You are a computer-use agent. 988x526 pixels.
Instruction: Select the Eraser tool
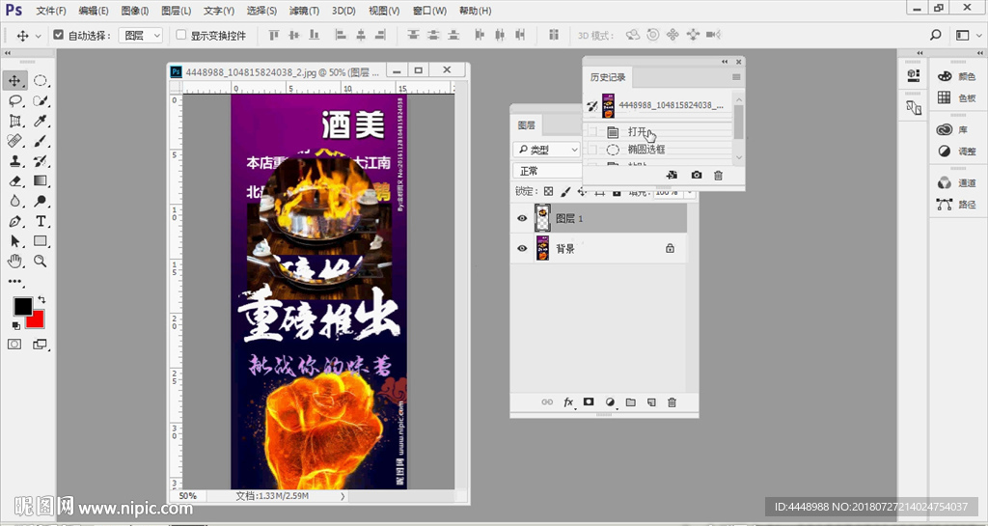tap(15, 181)
